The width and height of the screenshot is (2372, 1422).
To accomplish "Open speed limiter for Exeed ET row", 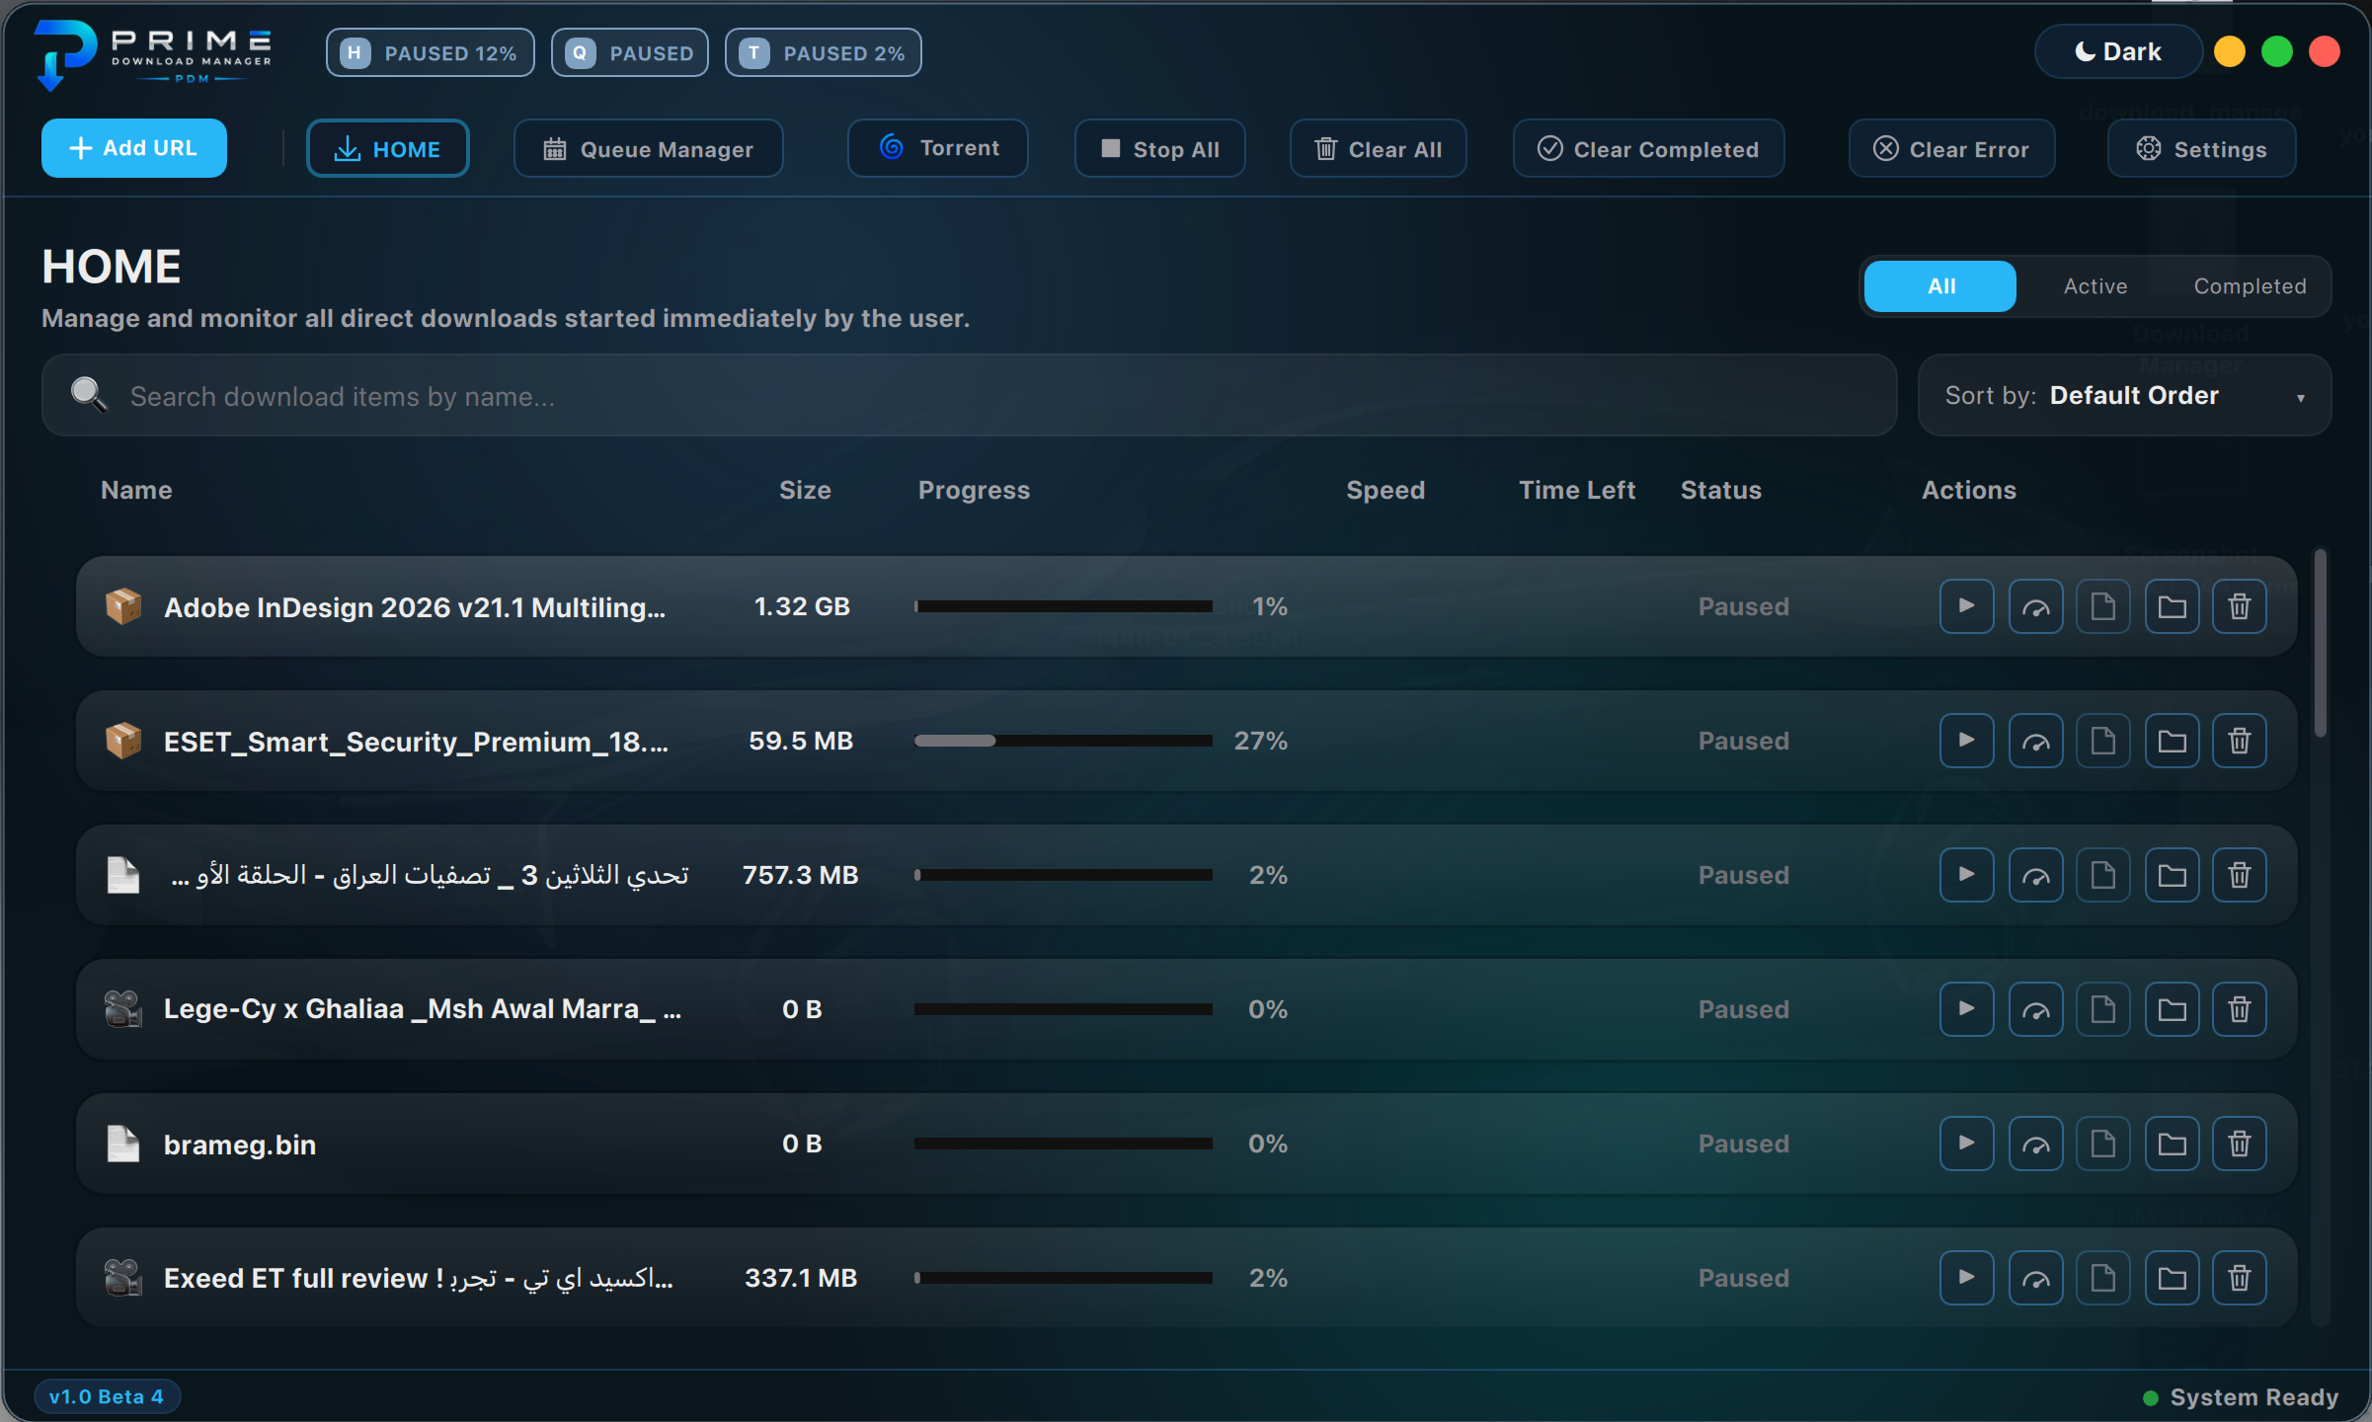I will coord(2035,1278).
